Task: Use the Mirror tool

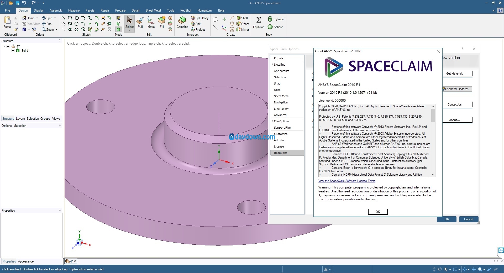Action: coord(243,30)
